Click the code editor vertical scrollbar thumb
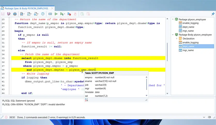 [167, 52]
